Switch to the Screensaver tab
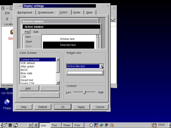Screen dimensions: 171x128 point(46,13)
